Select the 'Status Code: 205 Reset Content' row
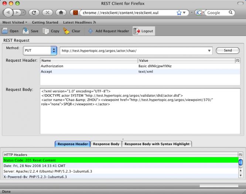The height and width of the screenshot is (194, 246). (120, 160)
